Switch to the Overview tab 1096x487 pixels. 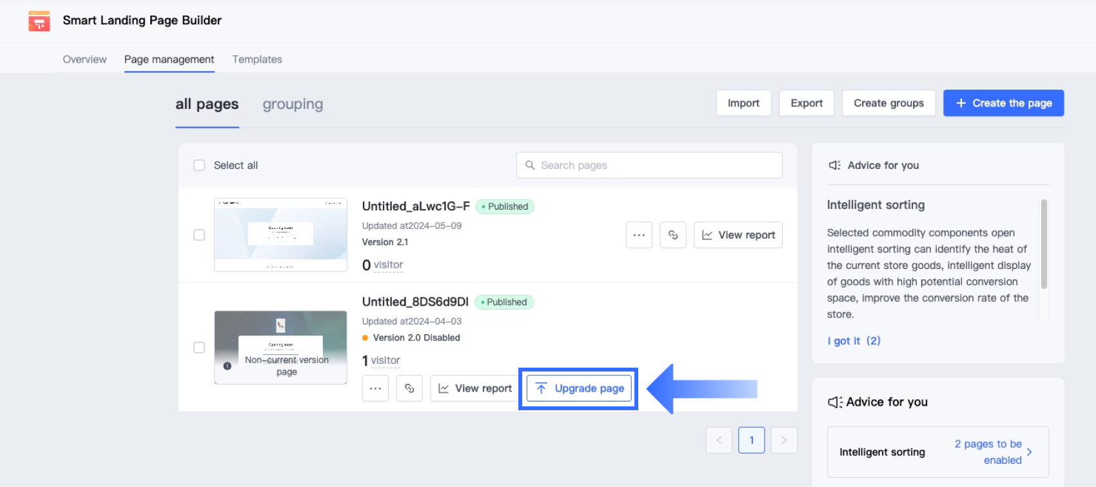pyautogui.click(x=84, y=59)
